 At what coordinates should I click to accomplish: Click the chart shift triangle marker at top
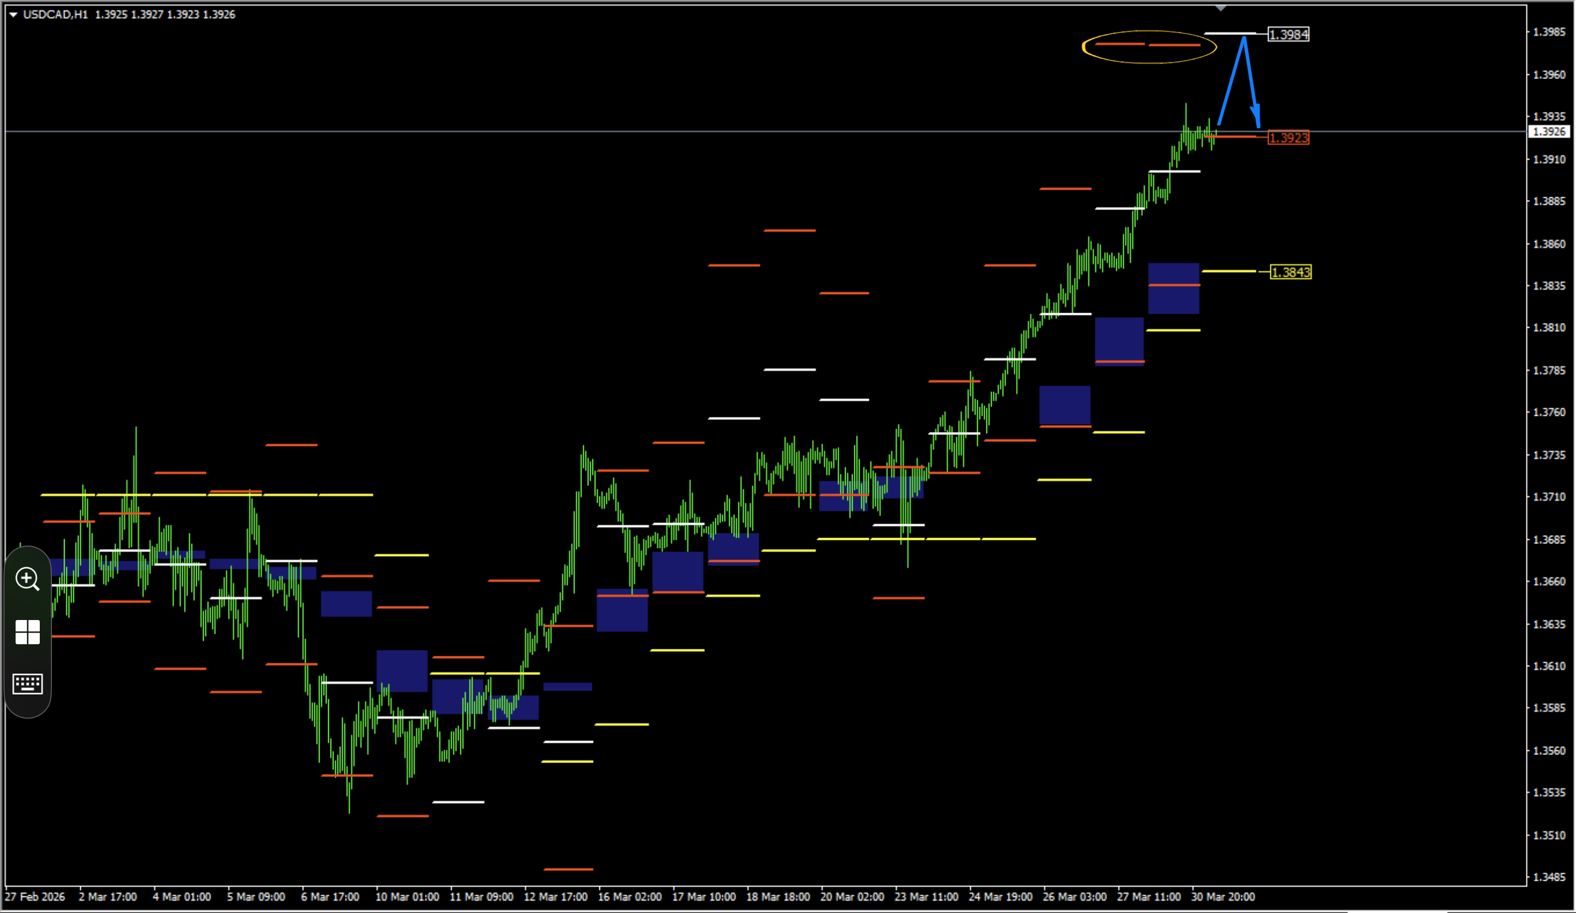[x=1220, y=8]
